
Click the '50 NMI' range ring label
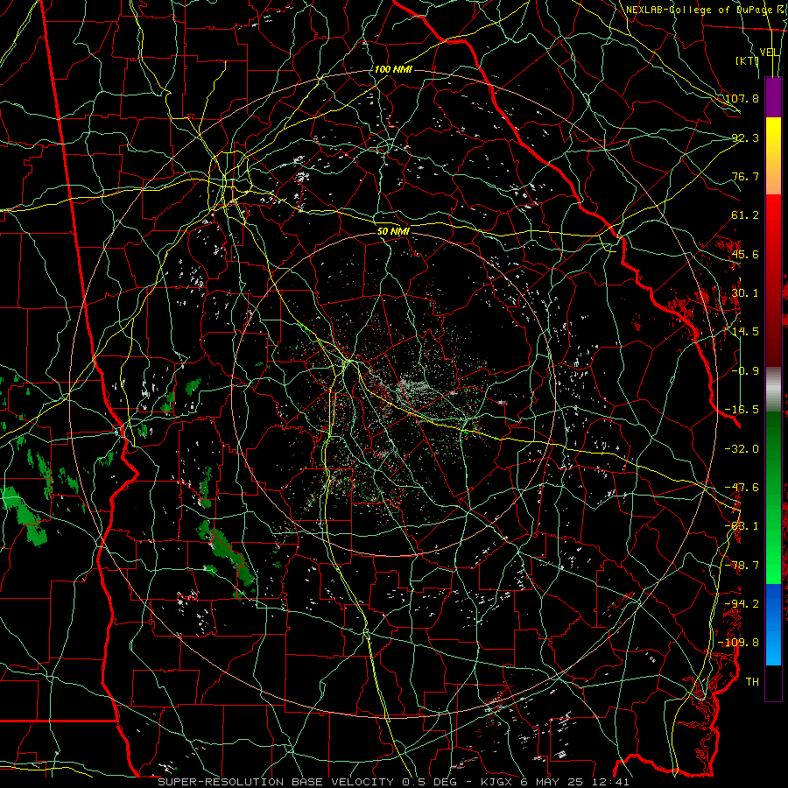click(393, 231)
